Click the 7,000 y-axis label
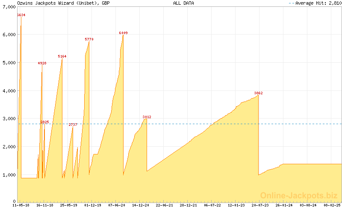Screen dimensions: 342x209 (9, 6)
